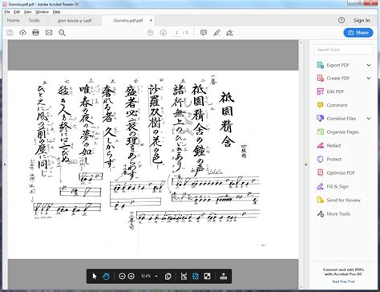Viewport: 380px width, 292px height.
Task: Add a sticky note comment
Action: pyautogui.click(x=204, y=33)
